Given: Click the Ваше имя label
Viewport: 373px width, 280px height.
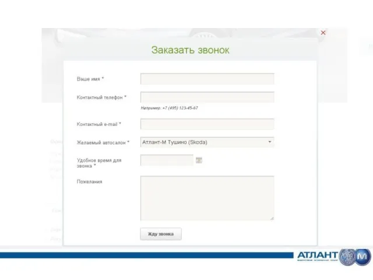Looking at the screenshot, I should [x=90, y=79].
